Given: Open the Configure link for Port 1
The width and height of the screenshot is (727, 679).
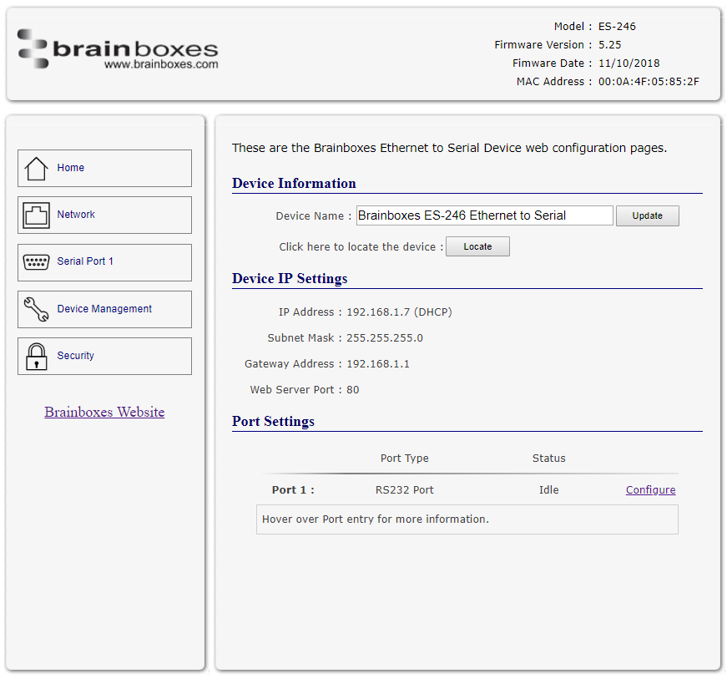Looking at the screenshot, I should (x=650, y=489).
